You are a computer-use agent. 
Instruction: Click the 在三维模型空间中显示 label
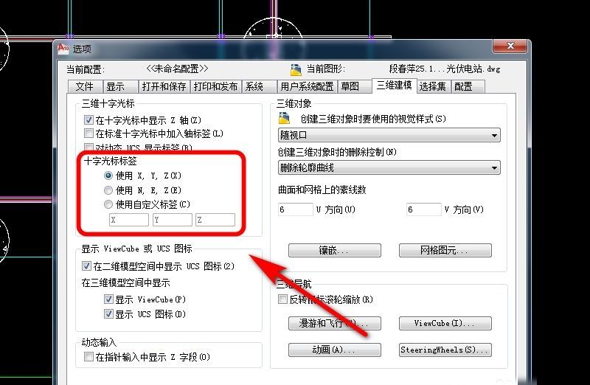click(125, 282)
